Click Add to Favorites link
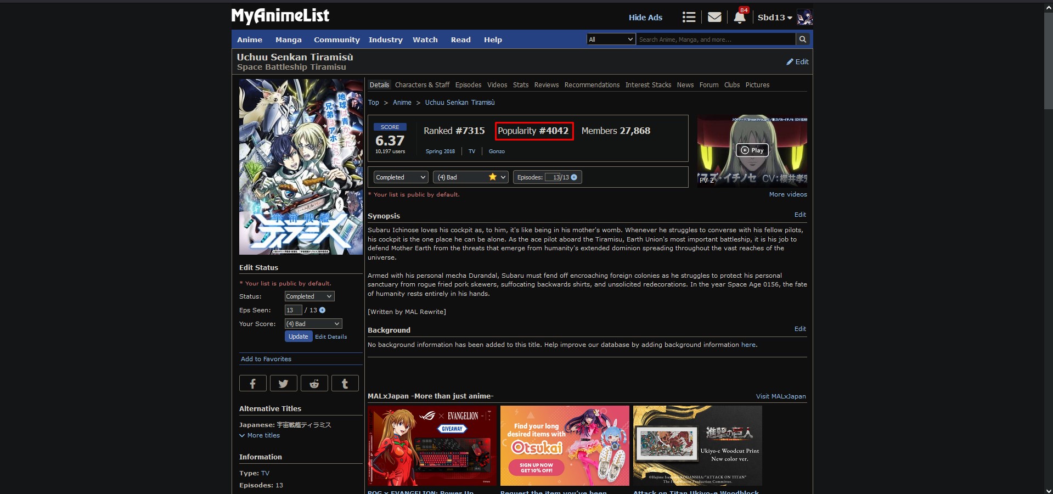The image size is (1053, 494). 266,359
